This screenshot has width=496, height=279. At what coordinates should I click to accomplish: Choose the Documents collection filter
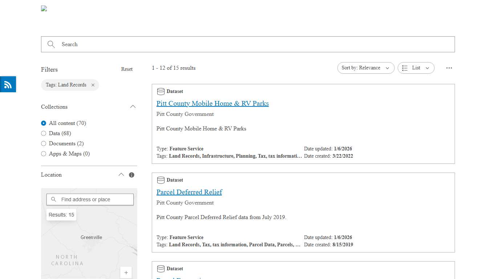(44, 143)
